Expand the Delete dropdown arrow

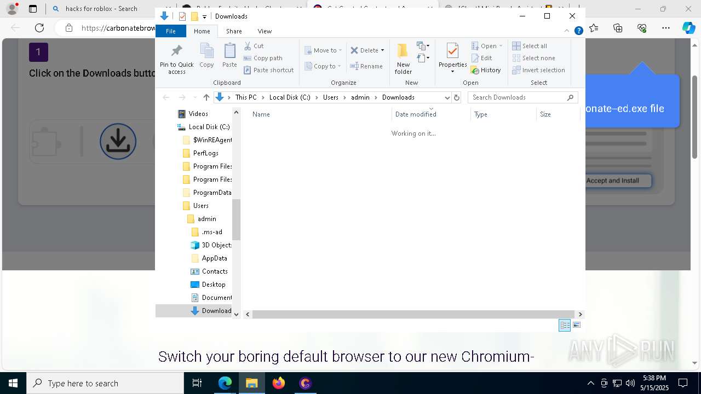point(382,50)
